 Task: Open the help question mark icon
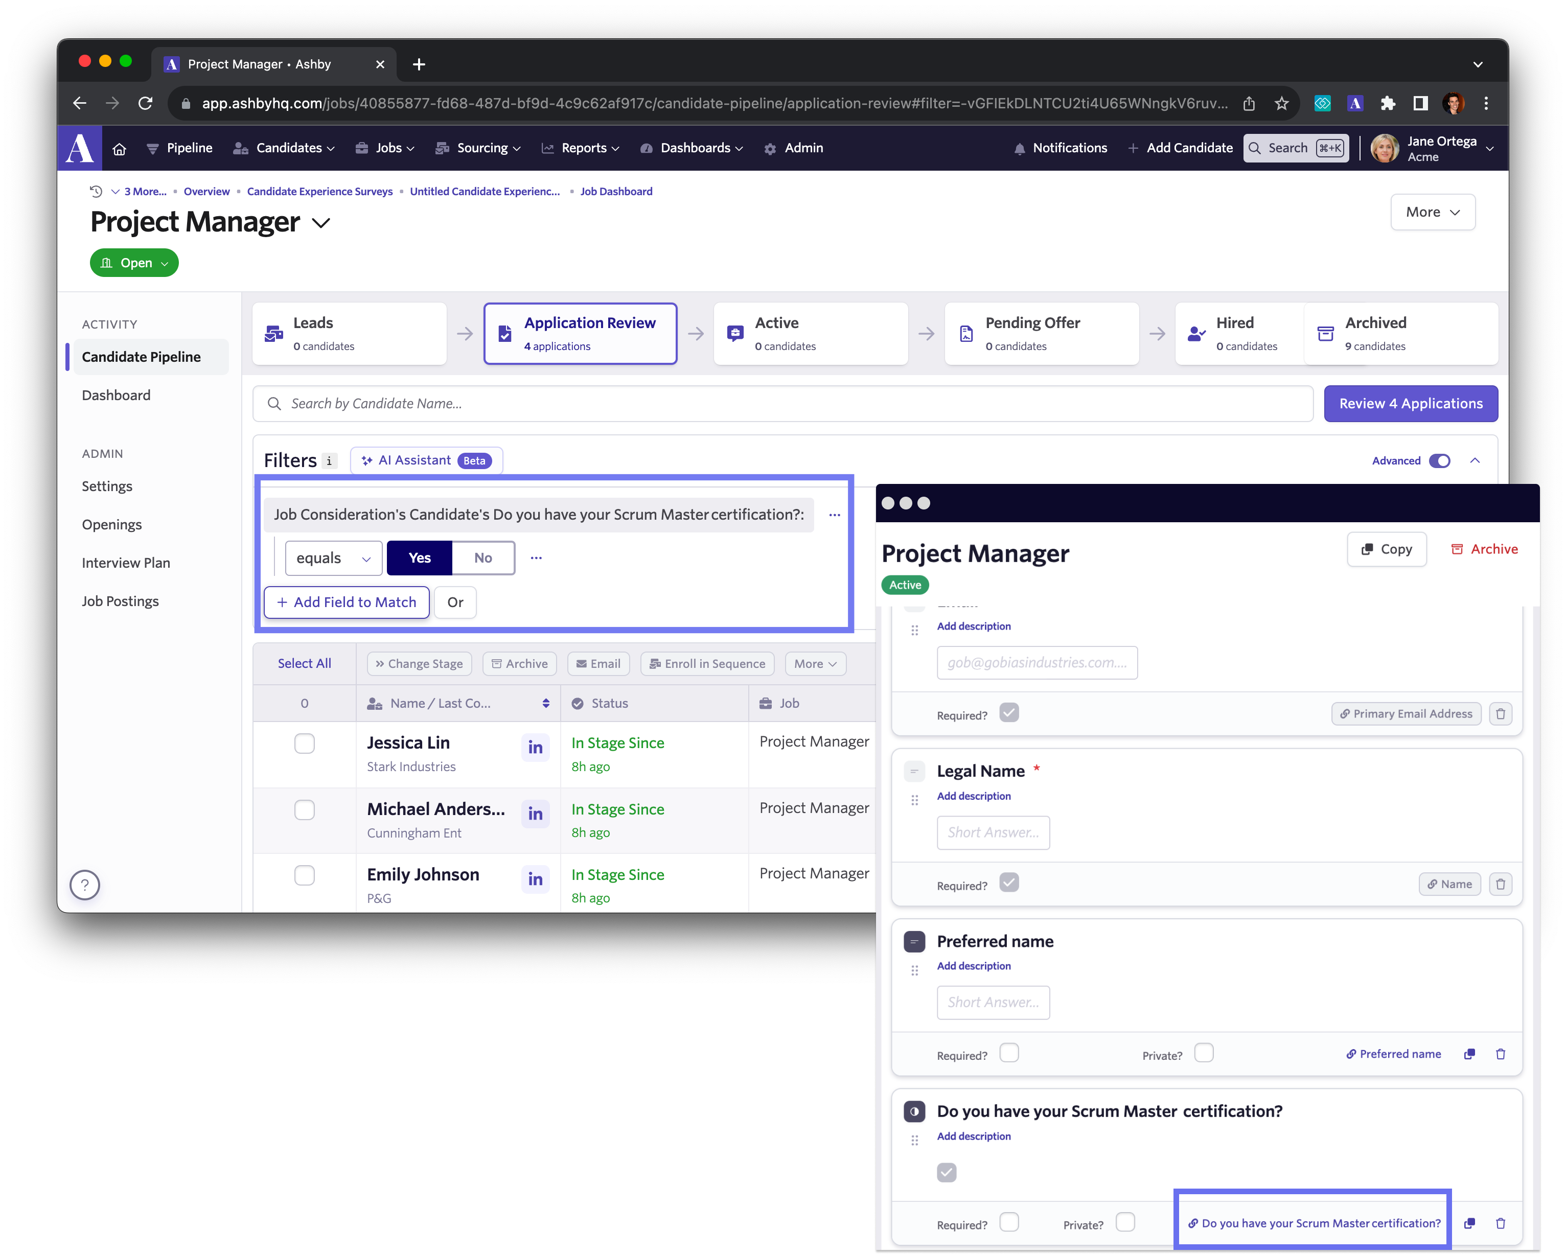click(85, 885)
